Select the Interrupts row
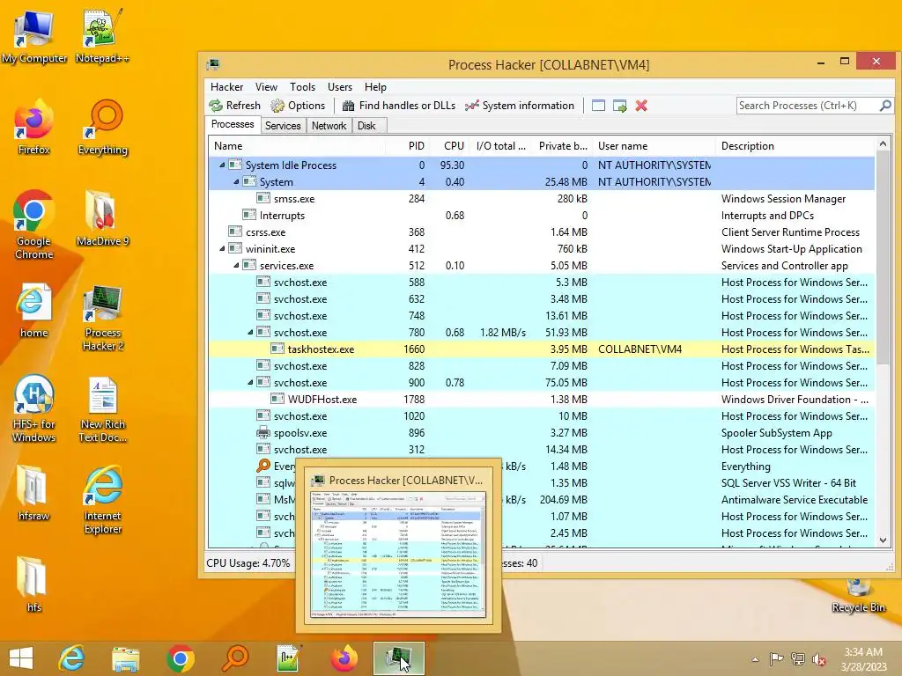This screenshot has width=902, height=676. coord(542,215)
